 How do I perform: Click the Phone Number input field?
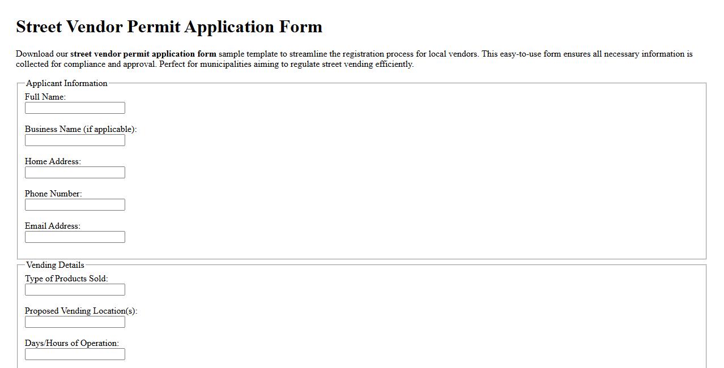point(74,204)
